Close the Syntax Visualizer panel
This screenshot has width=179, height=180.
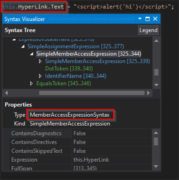(x=155, y=19)
